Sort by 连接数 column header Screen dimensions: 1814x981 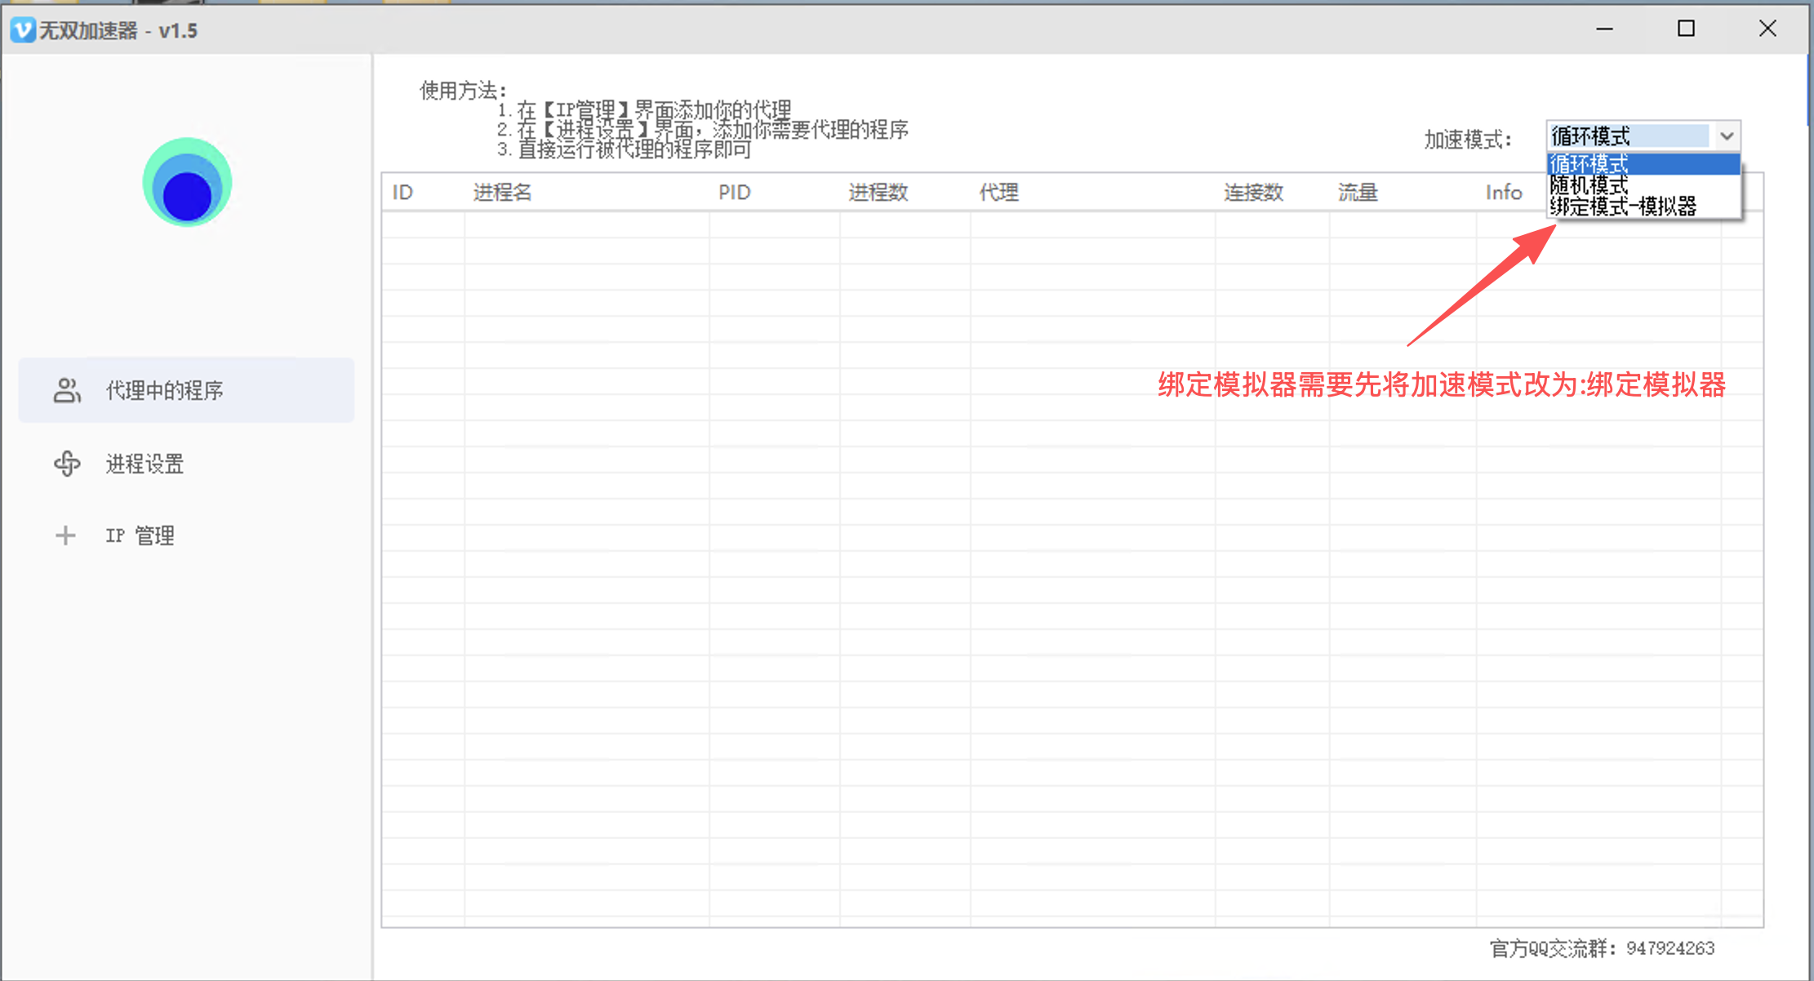pyautogui.click(x=1253, y=193)
